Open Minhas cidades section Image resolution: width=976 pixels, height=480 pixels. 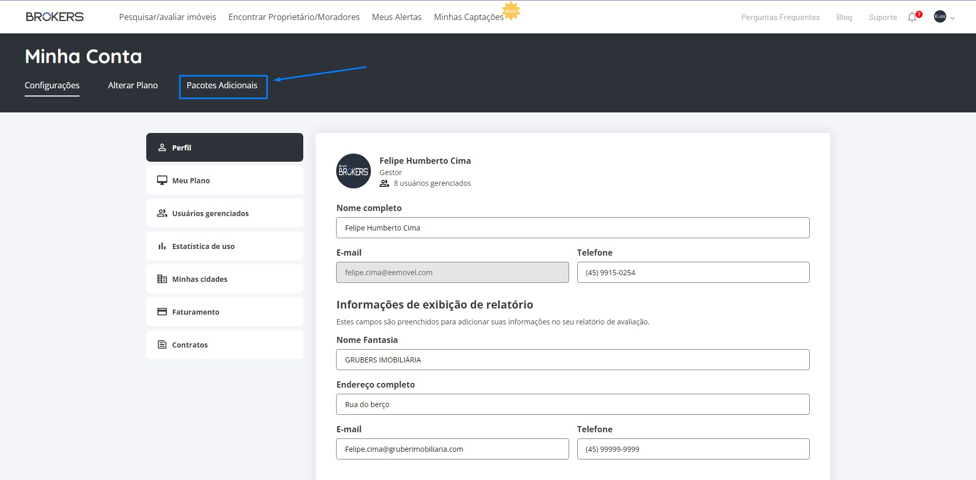(225, 279)
